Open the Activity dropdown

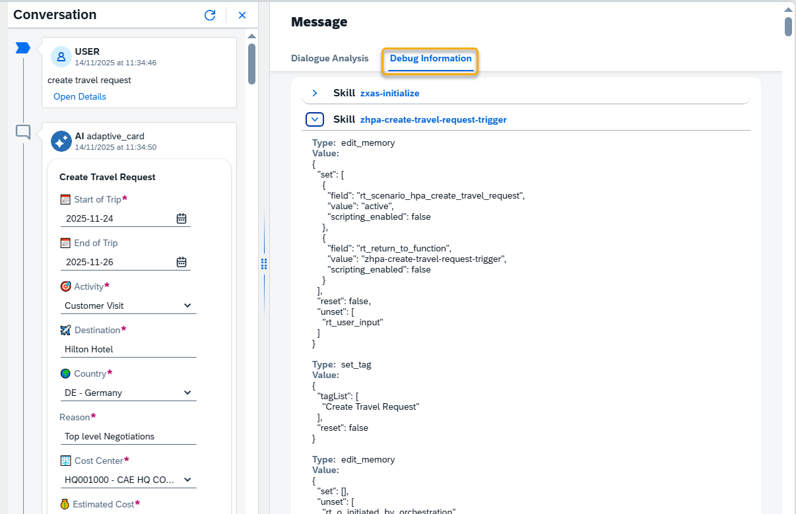pos(187,305)
